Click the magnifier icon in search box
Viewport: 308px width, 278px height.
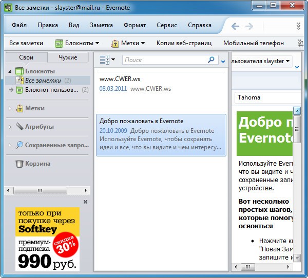pos(211,60)
